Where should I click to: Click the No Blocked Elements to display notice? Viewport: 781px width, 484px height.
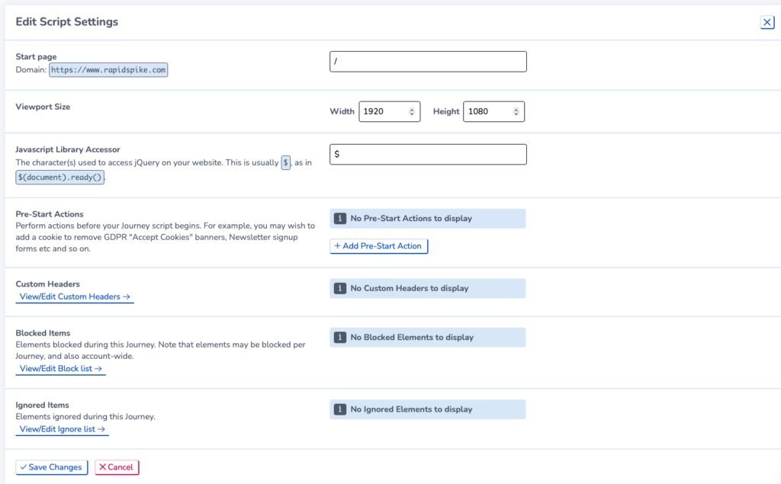coord(427,338)
